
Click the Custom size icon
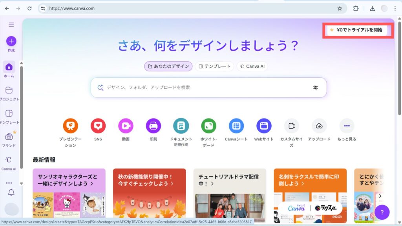pos(291,126)
